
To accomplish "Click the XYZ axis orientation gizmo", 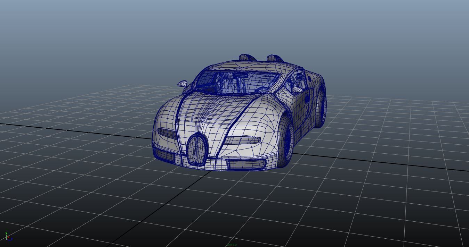I will click(9, 237).
